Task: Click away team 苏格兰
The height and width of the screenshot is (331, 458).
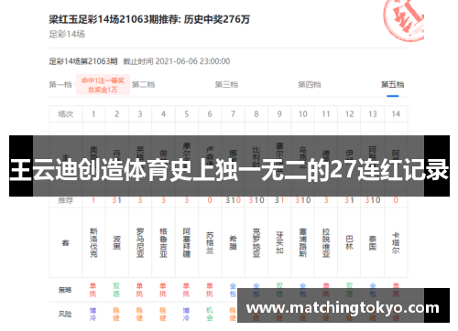Action: tap(210, 243)
